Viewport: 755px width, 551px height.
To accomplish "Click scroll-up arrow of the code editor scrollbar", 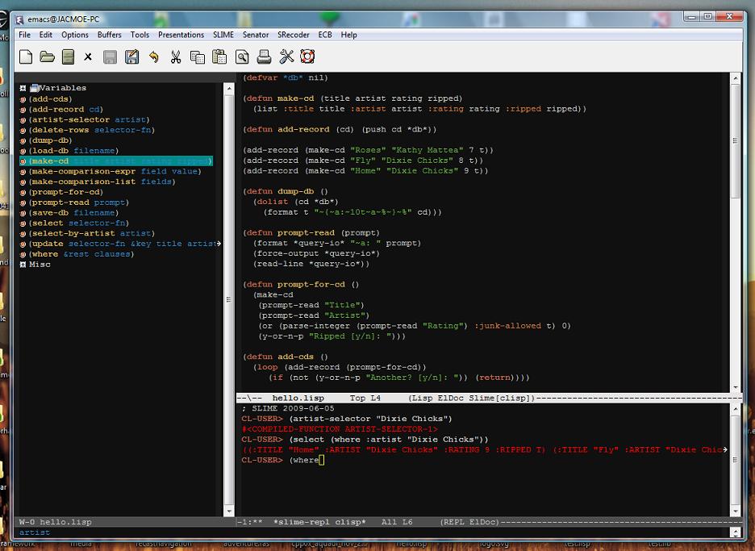I will coord(736,78).
